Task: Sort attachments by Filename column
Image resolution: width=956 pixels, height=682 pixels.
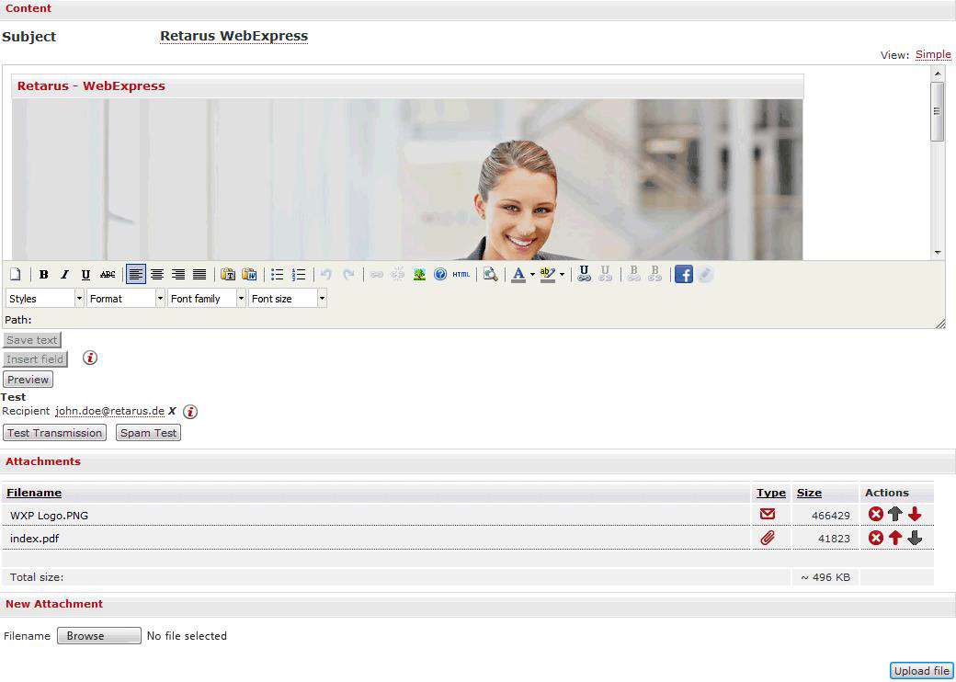Action: click(x=34, y=493)
